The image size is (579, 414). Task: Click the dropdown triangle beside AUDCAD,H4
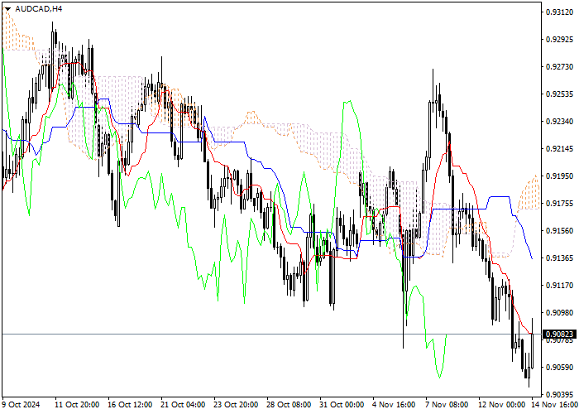(x=7, y=9)
